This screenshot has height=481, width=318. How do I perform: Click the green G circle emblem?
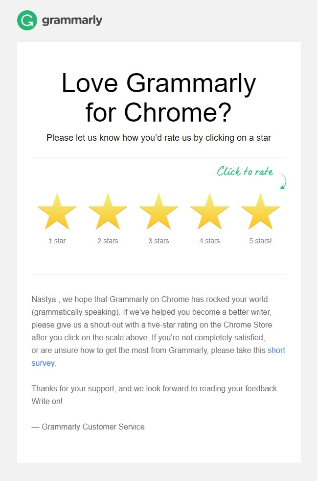click(x=26, y=21)
